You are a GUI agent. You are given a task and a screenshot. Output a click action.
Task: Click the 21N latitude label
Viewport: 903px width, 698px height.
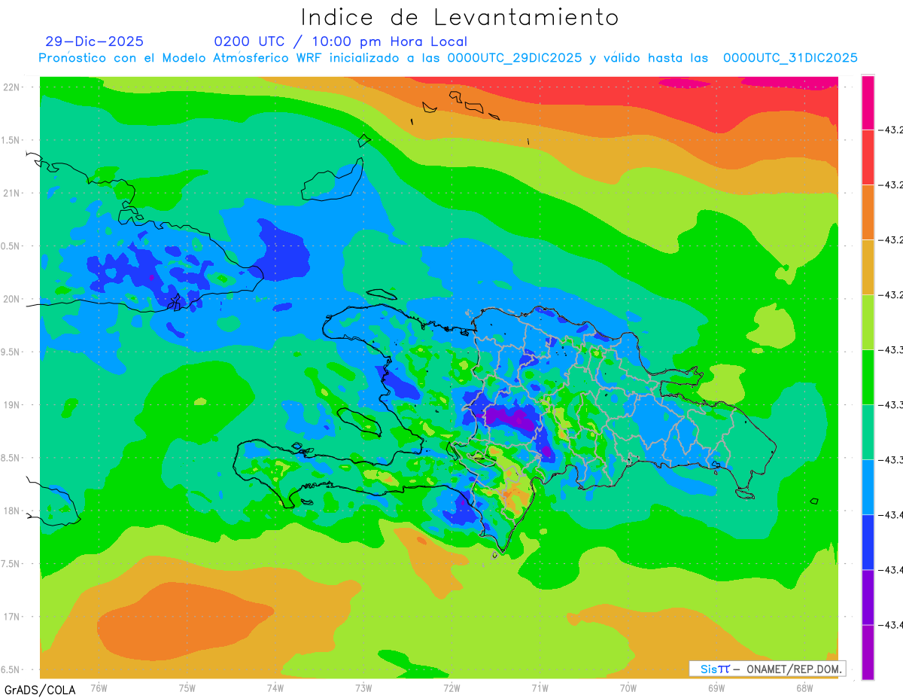pos(12,193)
